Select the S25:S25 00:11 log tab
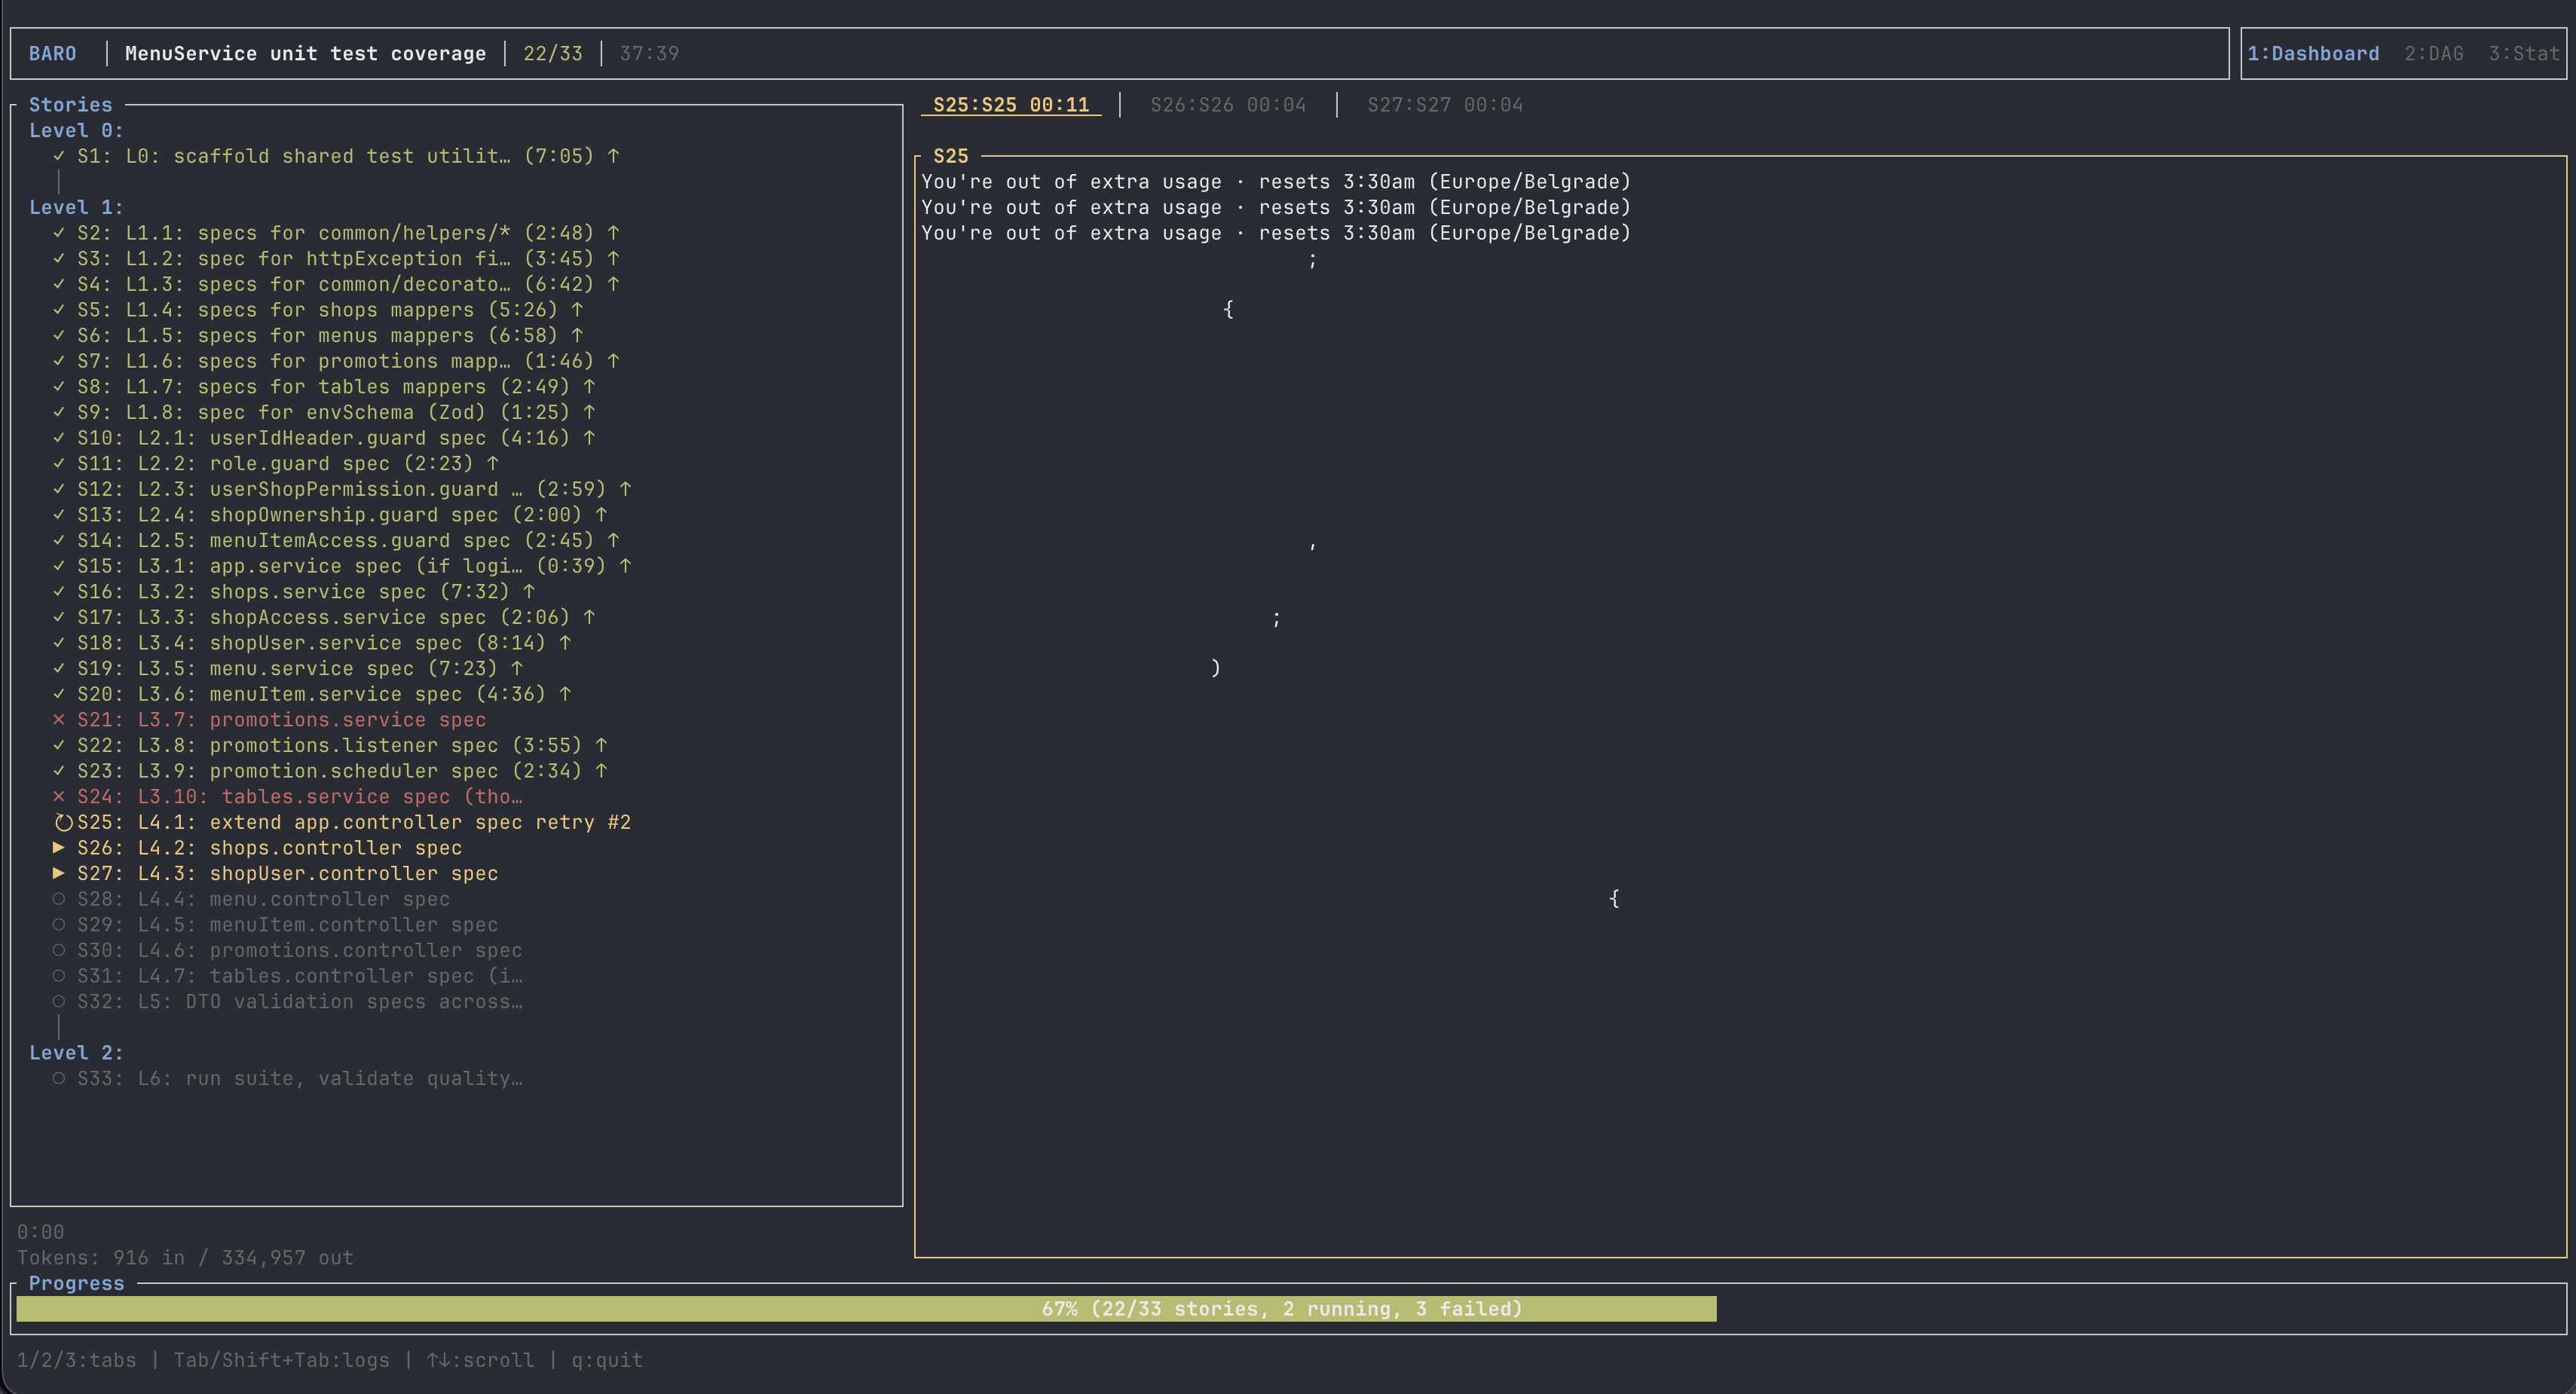 coord(1011,105)
